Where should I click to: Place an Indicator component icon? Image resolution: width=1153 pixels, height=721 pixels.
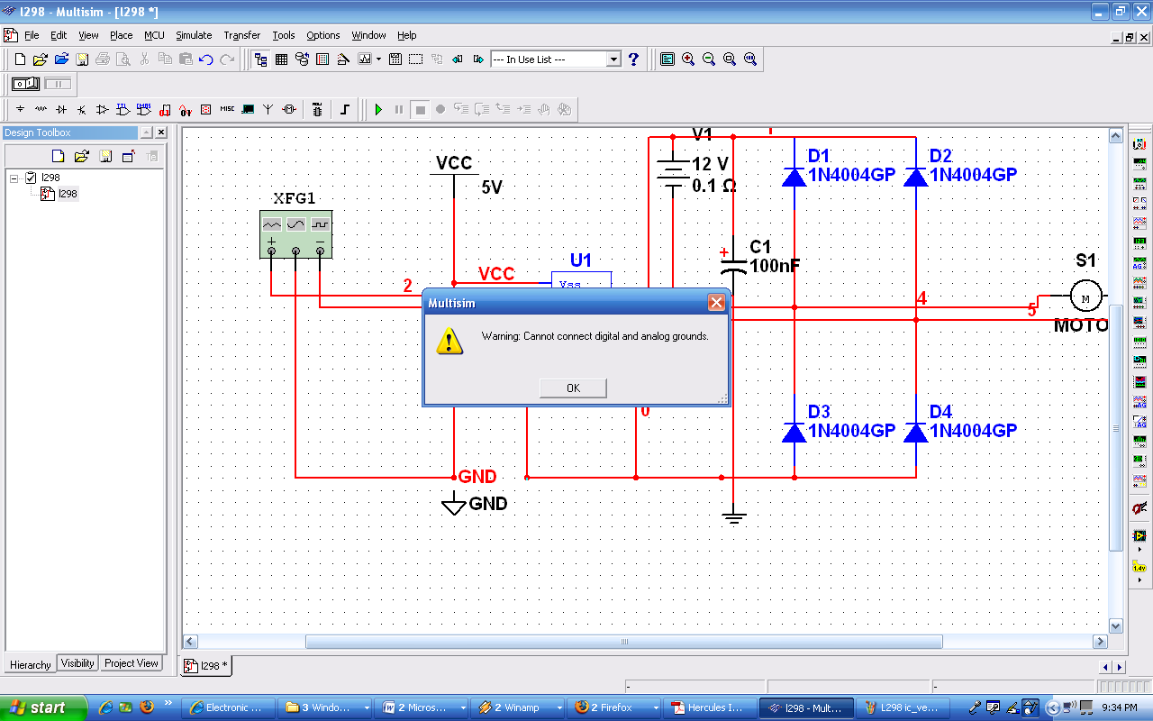(x=206, y=109)
